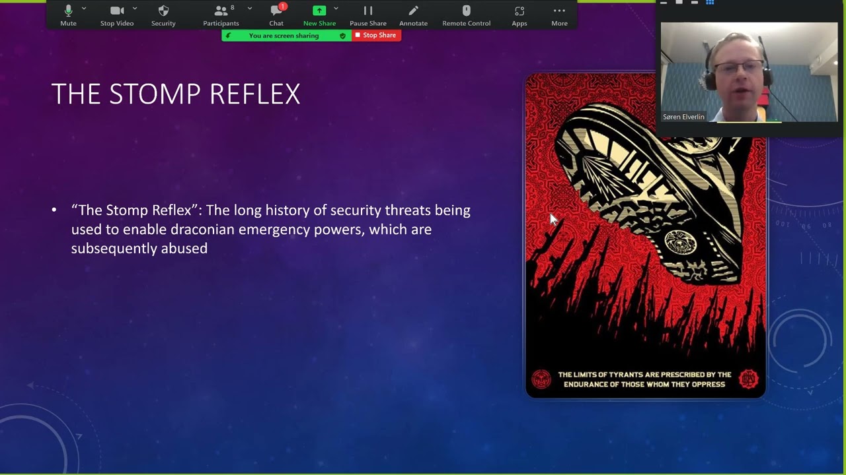
Task: Show the small active speaker video layout
Action: tap(679, 3)
